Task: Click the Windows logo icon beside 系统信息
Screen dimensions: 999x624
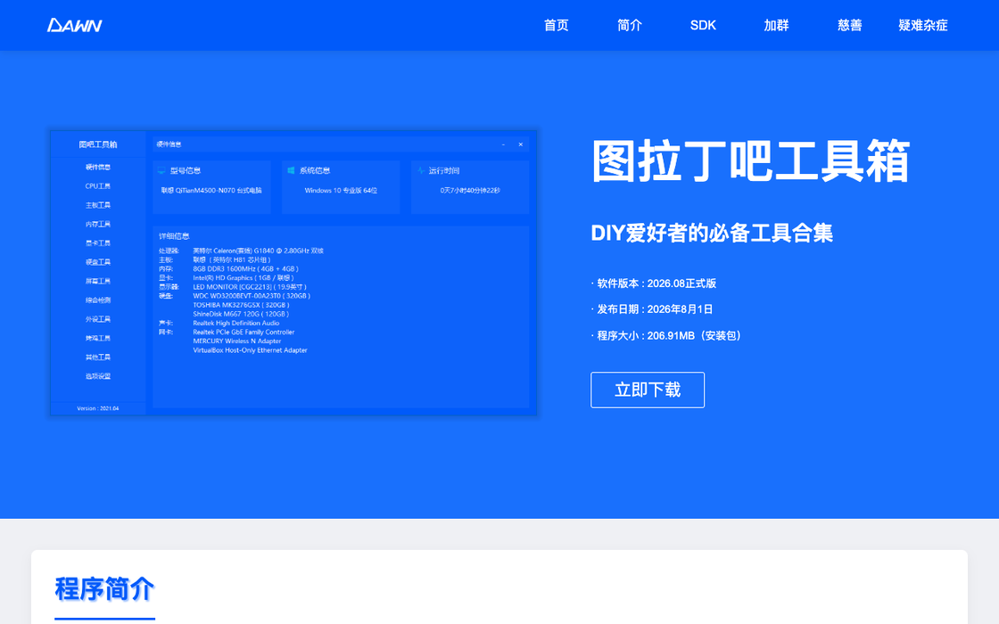Action: [x=291, y=170]
